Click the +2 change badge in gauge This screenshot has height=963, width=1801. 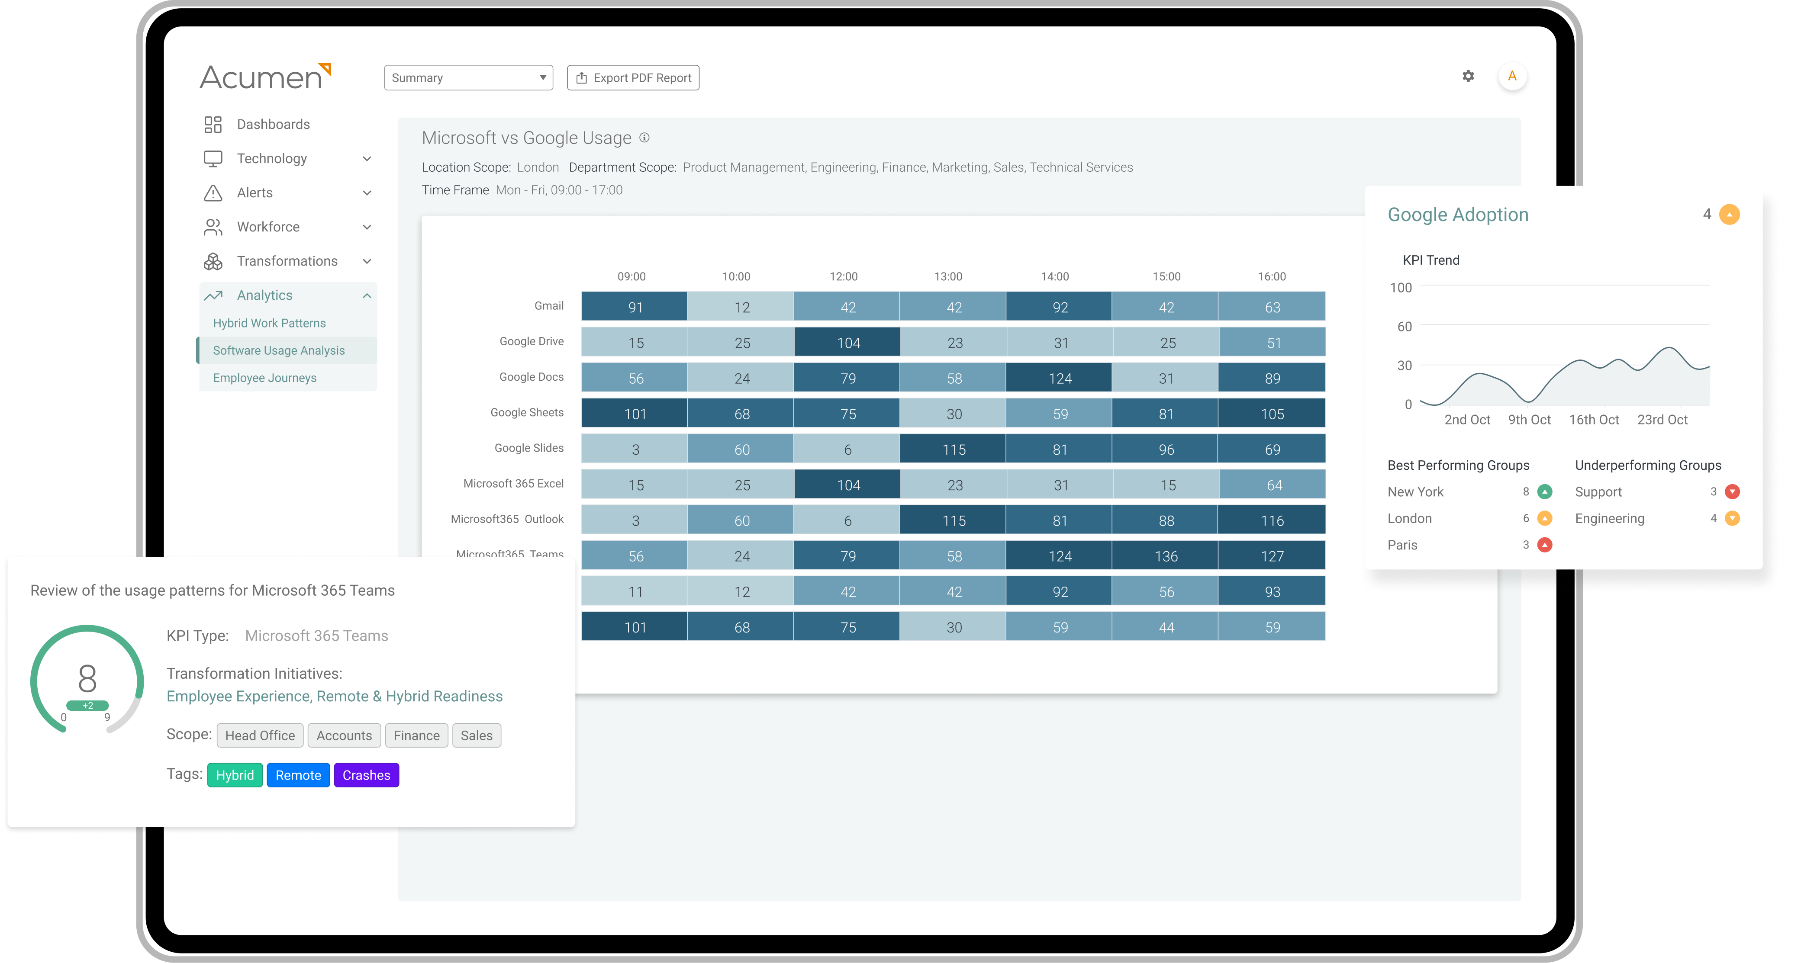click(87, 706)
